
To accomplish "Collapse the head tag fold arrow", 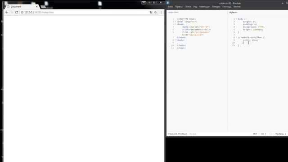I will coord(175,24).
